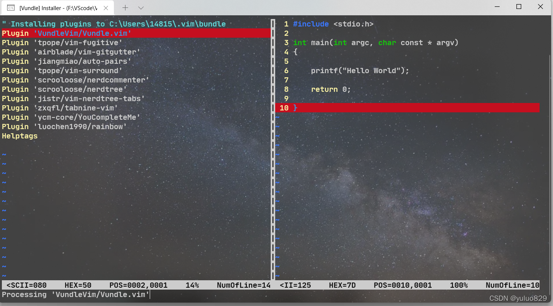
Task: Click POS=0010,0001 in right status line
Action: pyautogui.click(x=403, y=285)
